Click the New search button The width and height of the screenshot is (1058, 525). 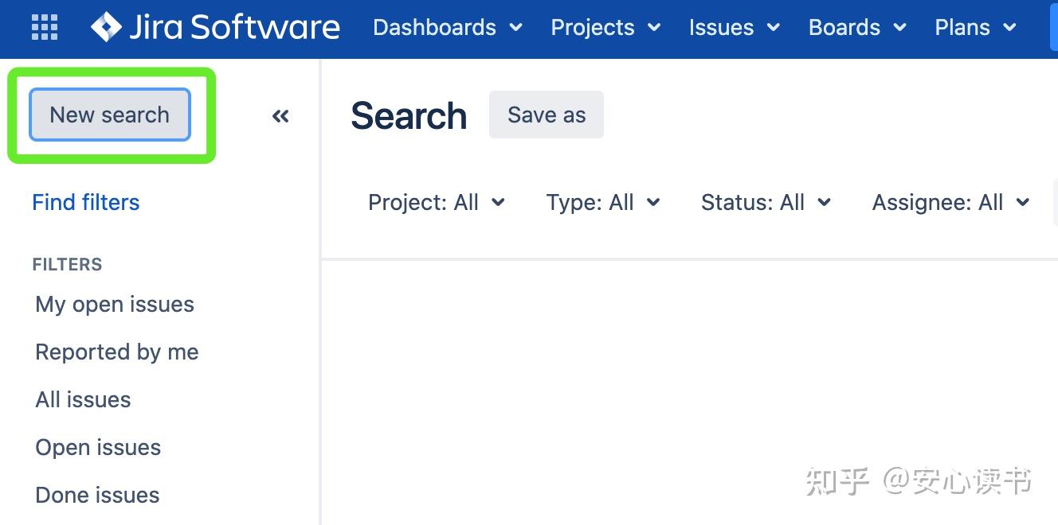[x=110, y=115]
